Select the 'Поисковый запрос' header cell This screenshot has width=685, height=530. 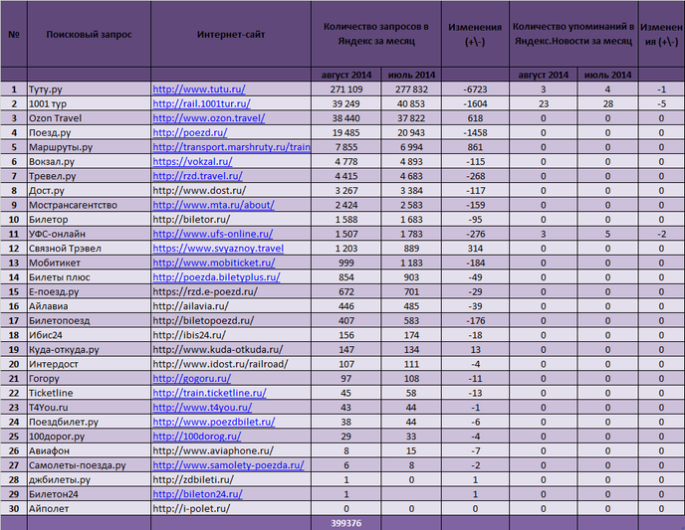coord(90,34)
